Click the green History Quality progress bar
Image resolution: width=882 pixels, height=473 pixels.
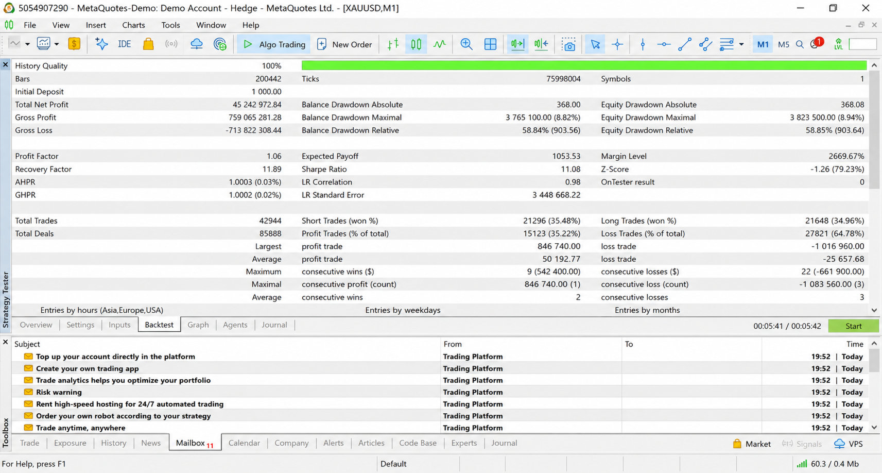(x=584, y=65)
